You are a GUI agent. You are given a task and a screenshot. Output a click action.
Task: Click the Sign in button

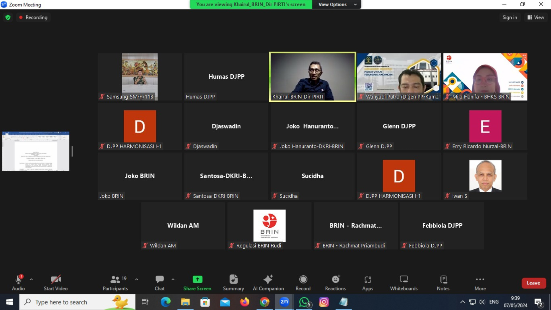click(x=510, y=17)
